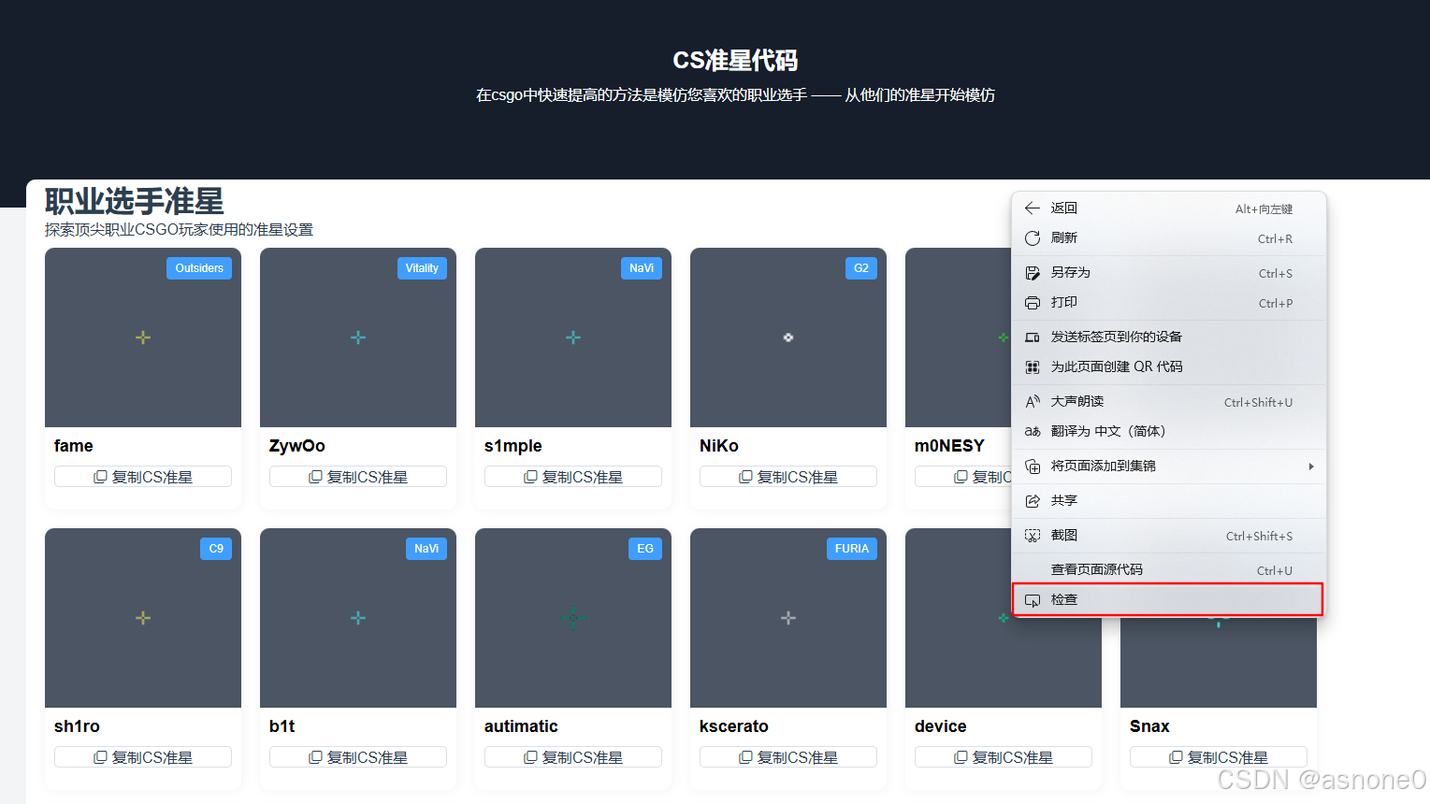
Task: Click fame's crosshair preview image
Action: [143, 337]
